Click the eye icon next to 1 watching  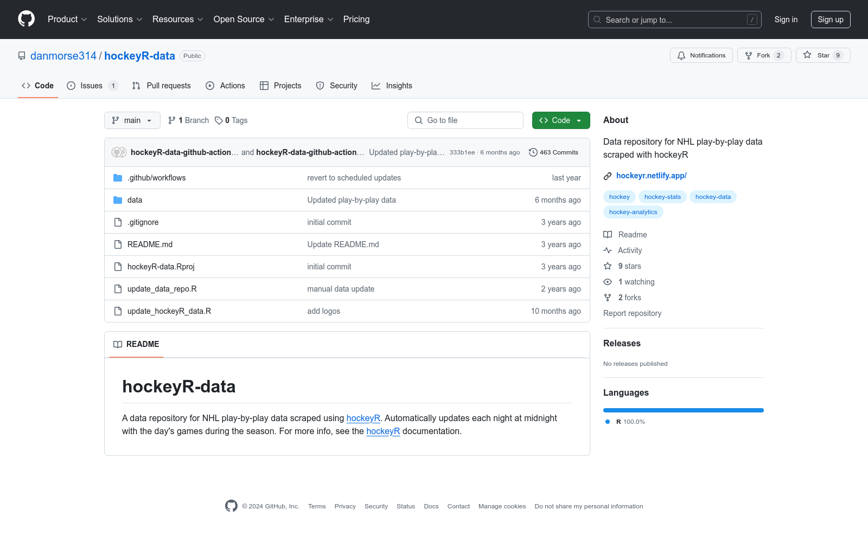click(608, 282)
